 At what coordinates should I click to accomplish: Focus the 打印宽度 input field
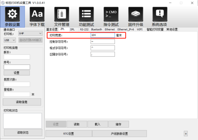point(103,35)
